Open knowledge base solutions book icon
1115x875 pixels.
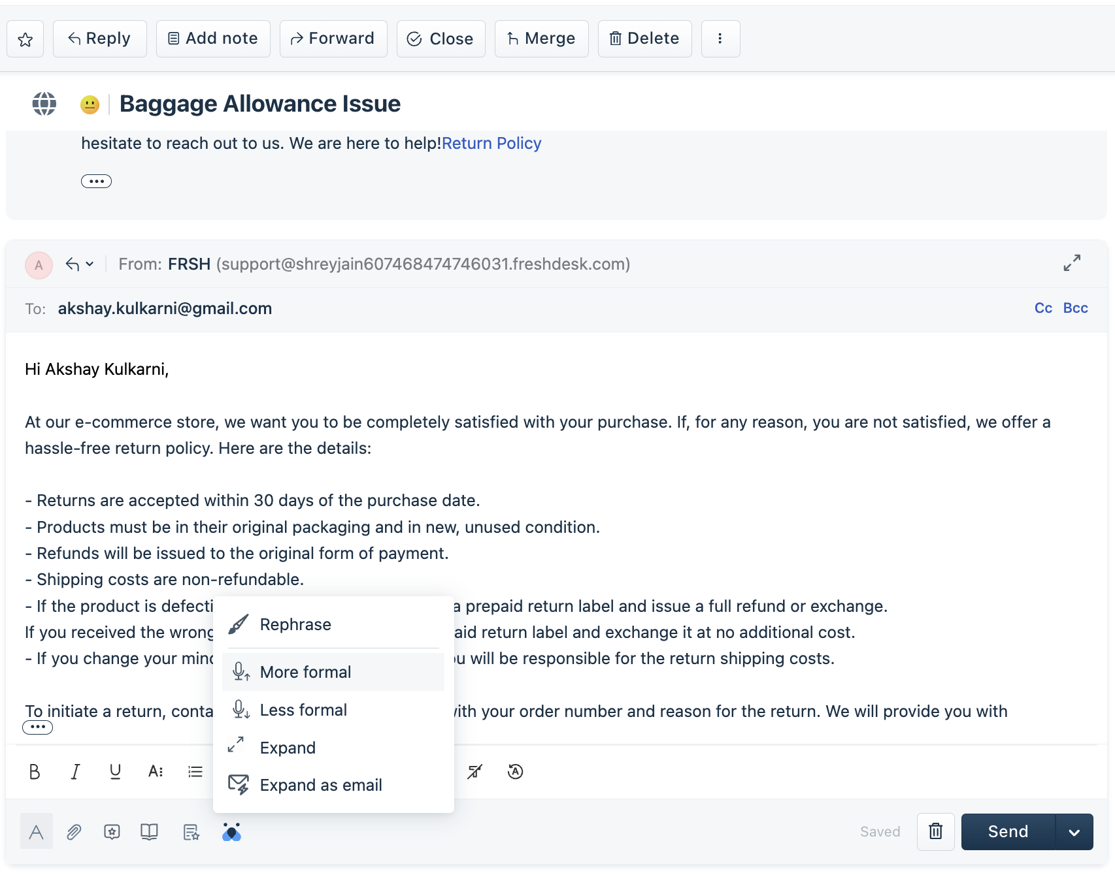point(149,832)
